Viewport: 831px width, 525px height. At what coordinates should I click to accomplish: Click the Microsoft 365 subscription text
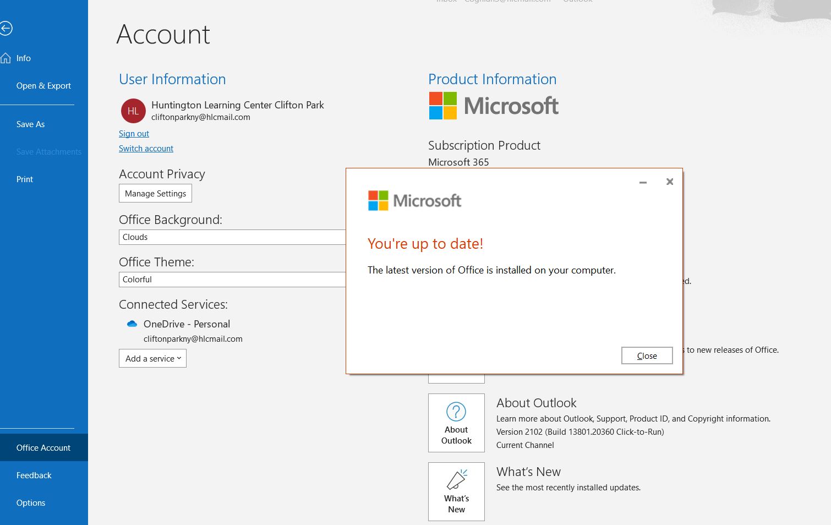click(x=458, y=162)
